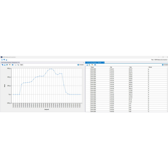Switch to On-Screen Display - Tabelle tab

[94, 62]
